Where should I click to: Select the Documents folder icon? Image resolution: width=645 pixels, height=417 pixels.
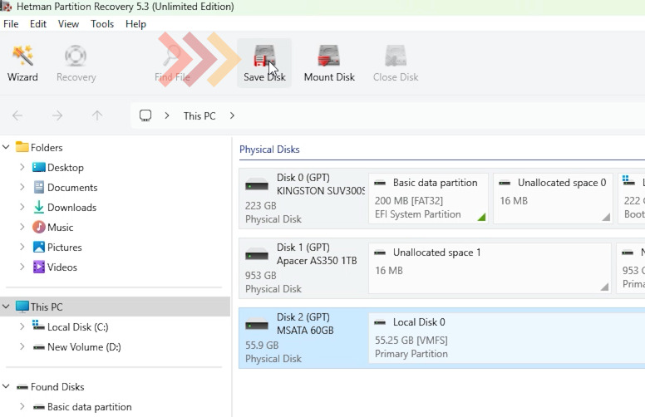pos(39,188)
